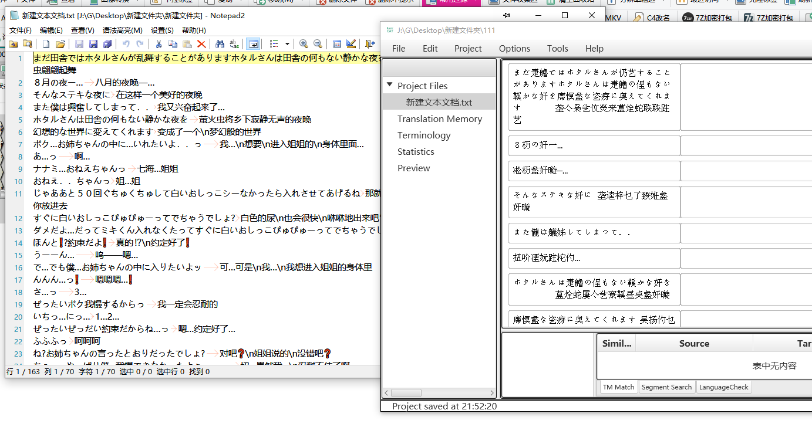This screenshot has width=812, height=427.
Task: Open the dropdown beside the marks toolbar icon
Action: [287, 43]
